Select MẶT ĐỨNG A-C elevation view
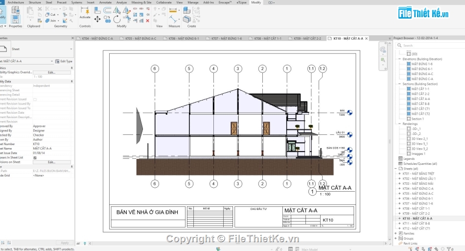The image size is (465, 251). [422, 74]
